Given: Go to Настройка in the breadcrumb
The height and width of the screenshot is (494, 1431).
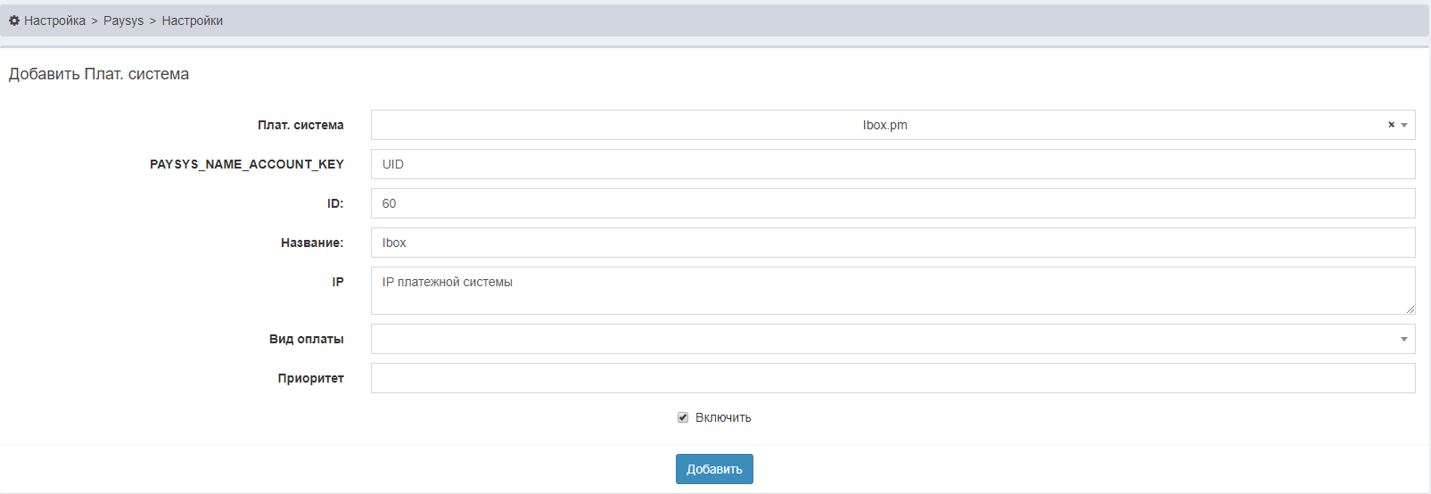Looking at the screenshot, I should (54, 21).
